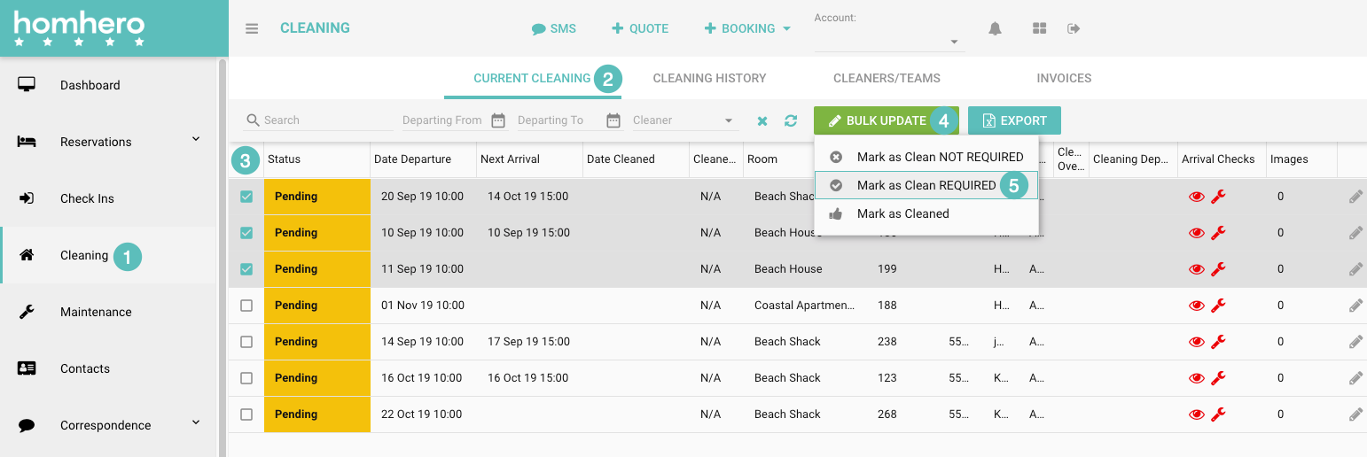Click the grid apps icon in header
Viewport: 1367px width, 457px height.
click(x=1040, y=28)
